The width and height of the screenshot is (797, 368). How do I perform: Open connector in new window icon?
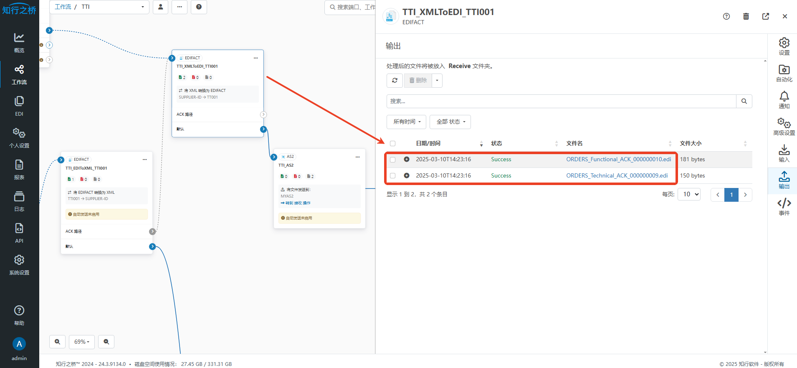tap(765, 16)
